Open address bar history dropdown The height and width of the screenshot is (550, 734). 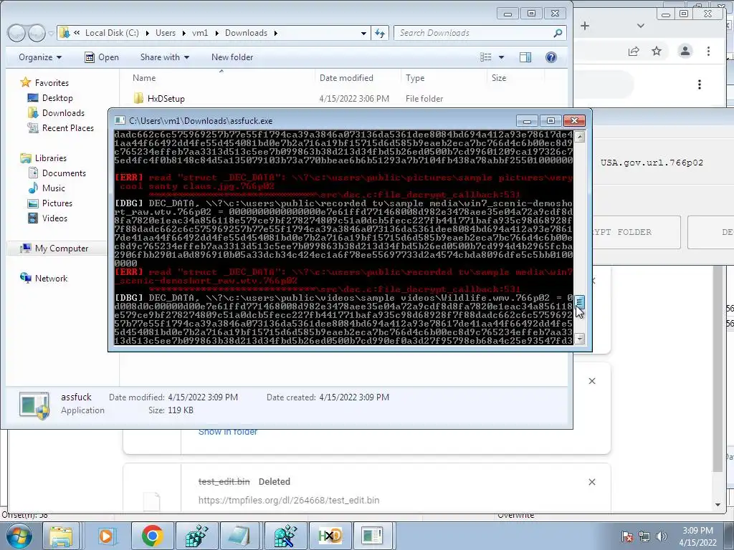(x=363, y=33)
